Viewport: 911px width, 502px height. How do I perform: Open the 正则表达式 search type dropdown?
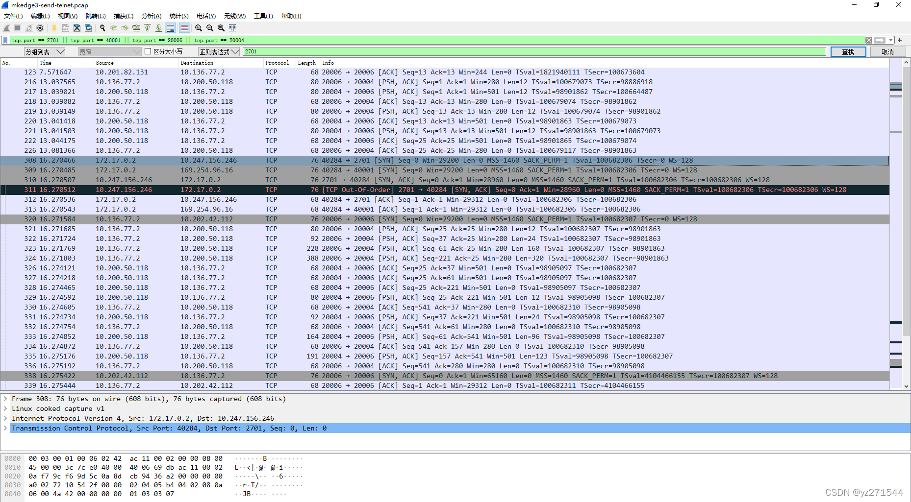pos(219,51)
